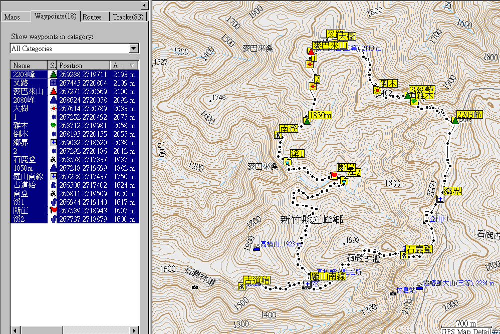
Task: Select waypoint row 麥巴來山 in list
Action: (x=75, y=92)
